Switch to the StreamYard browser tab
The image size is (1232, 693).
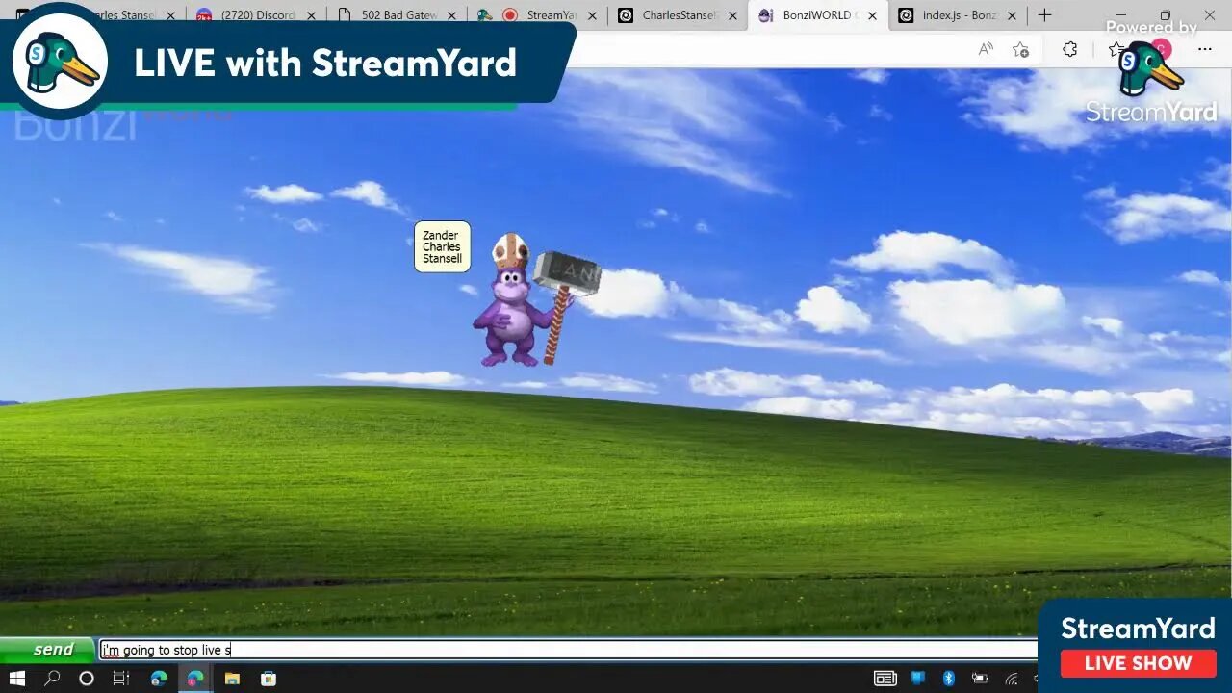(538, 15)
